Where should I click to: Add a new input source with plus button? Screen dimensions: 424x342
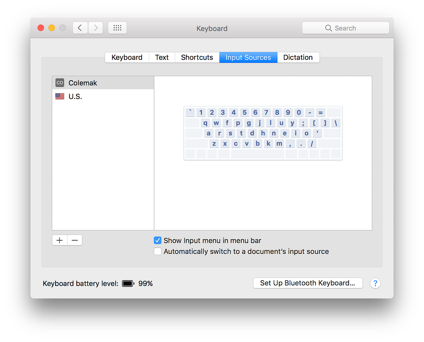[x=59, y=240]
